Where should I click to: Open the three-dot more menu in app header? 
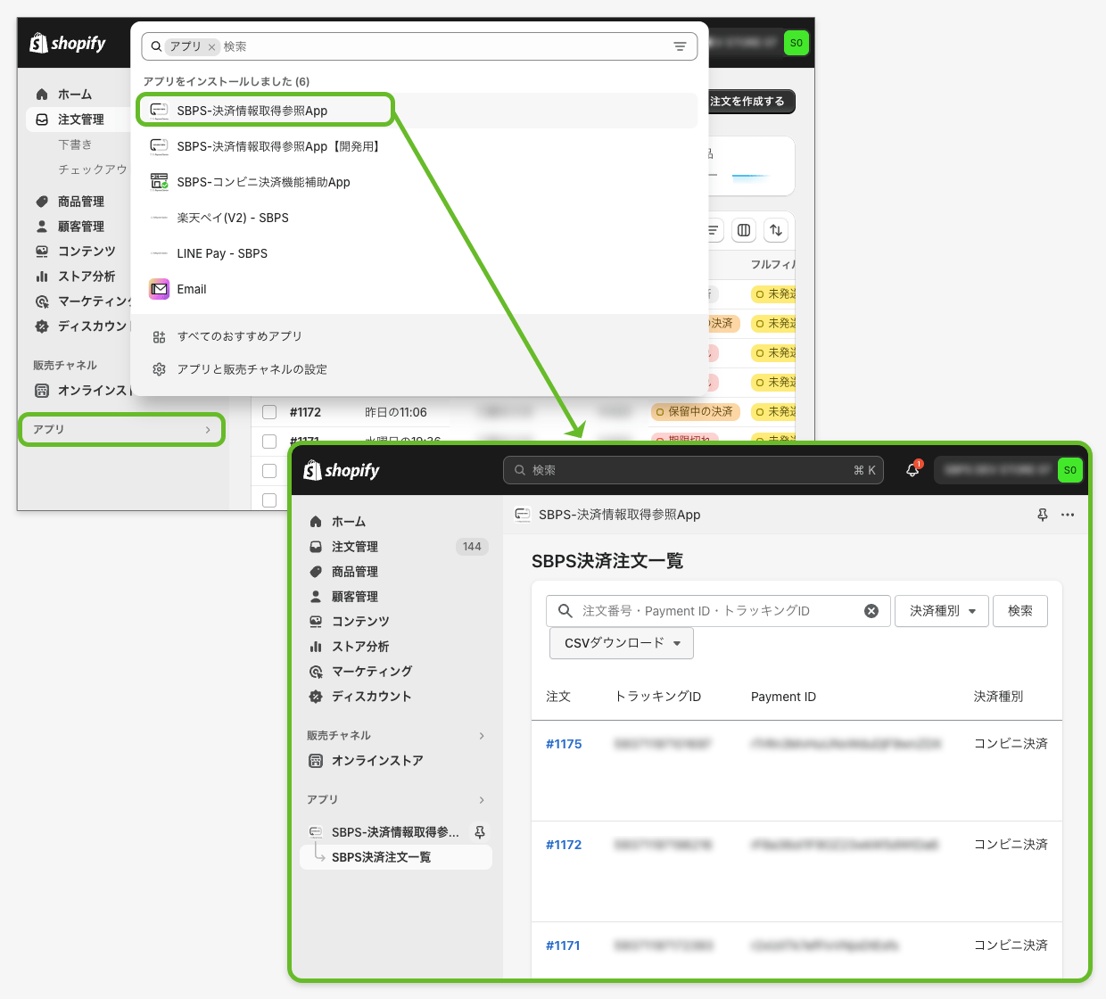pos(1068,515)
